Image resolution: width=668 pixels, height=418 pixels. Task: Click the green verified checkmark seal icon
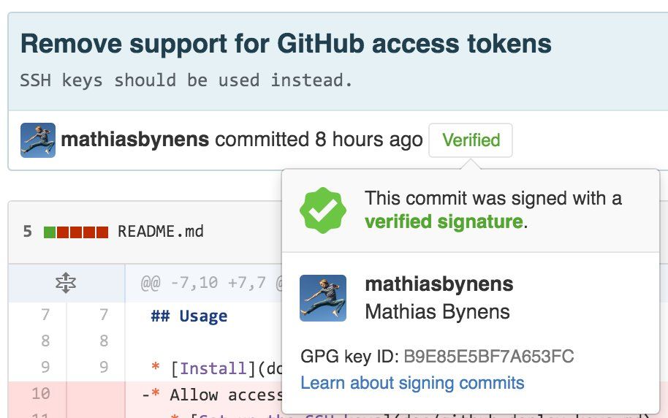pos(323,210)
